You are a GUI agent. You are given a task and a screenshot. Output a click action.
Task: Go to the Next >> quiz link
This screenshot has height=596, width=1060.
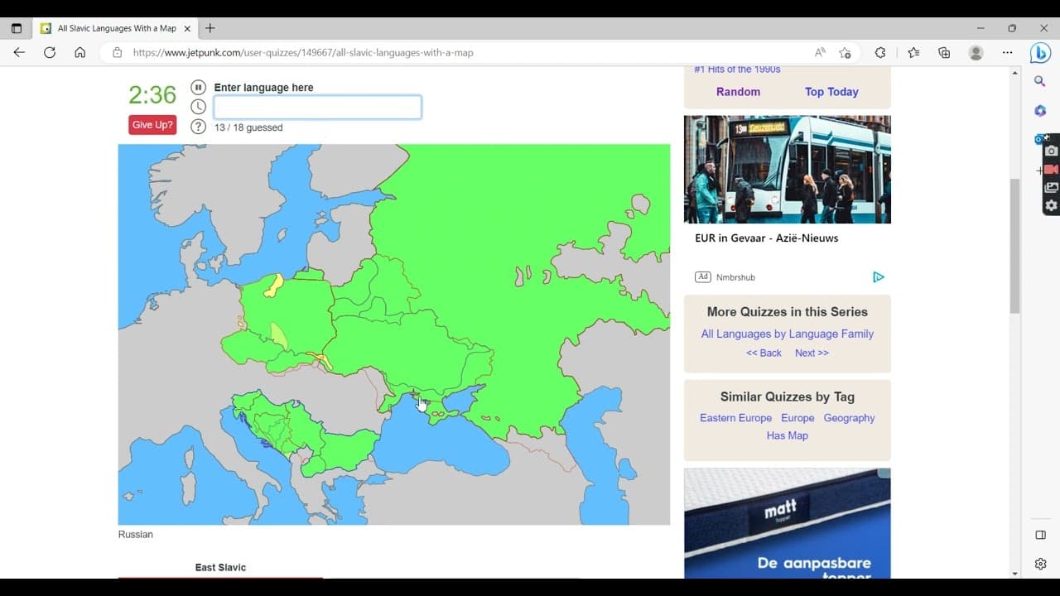pyautogui.click(x=812, y=353)
